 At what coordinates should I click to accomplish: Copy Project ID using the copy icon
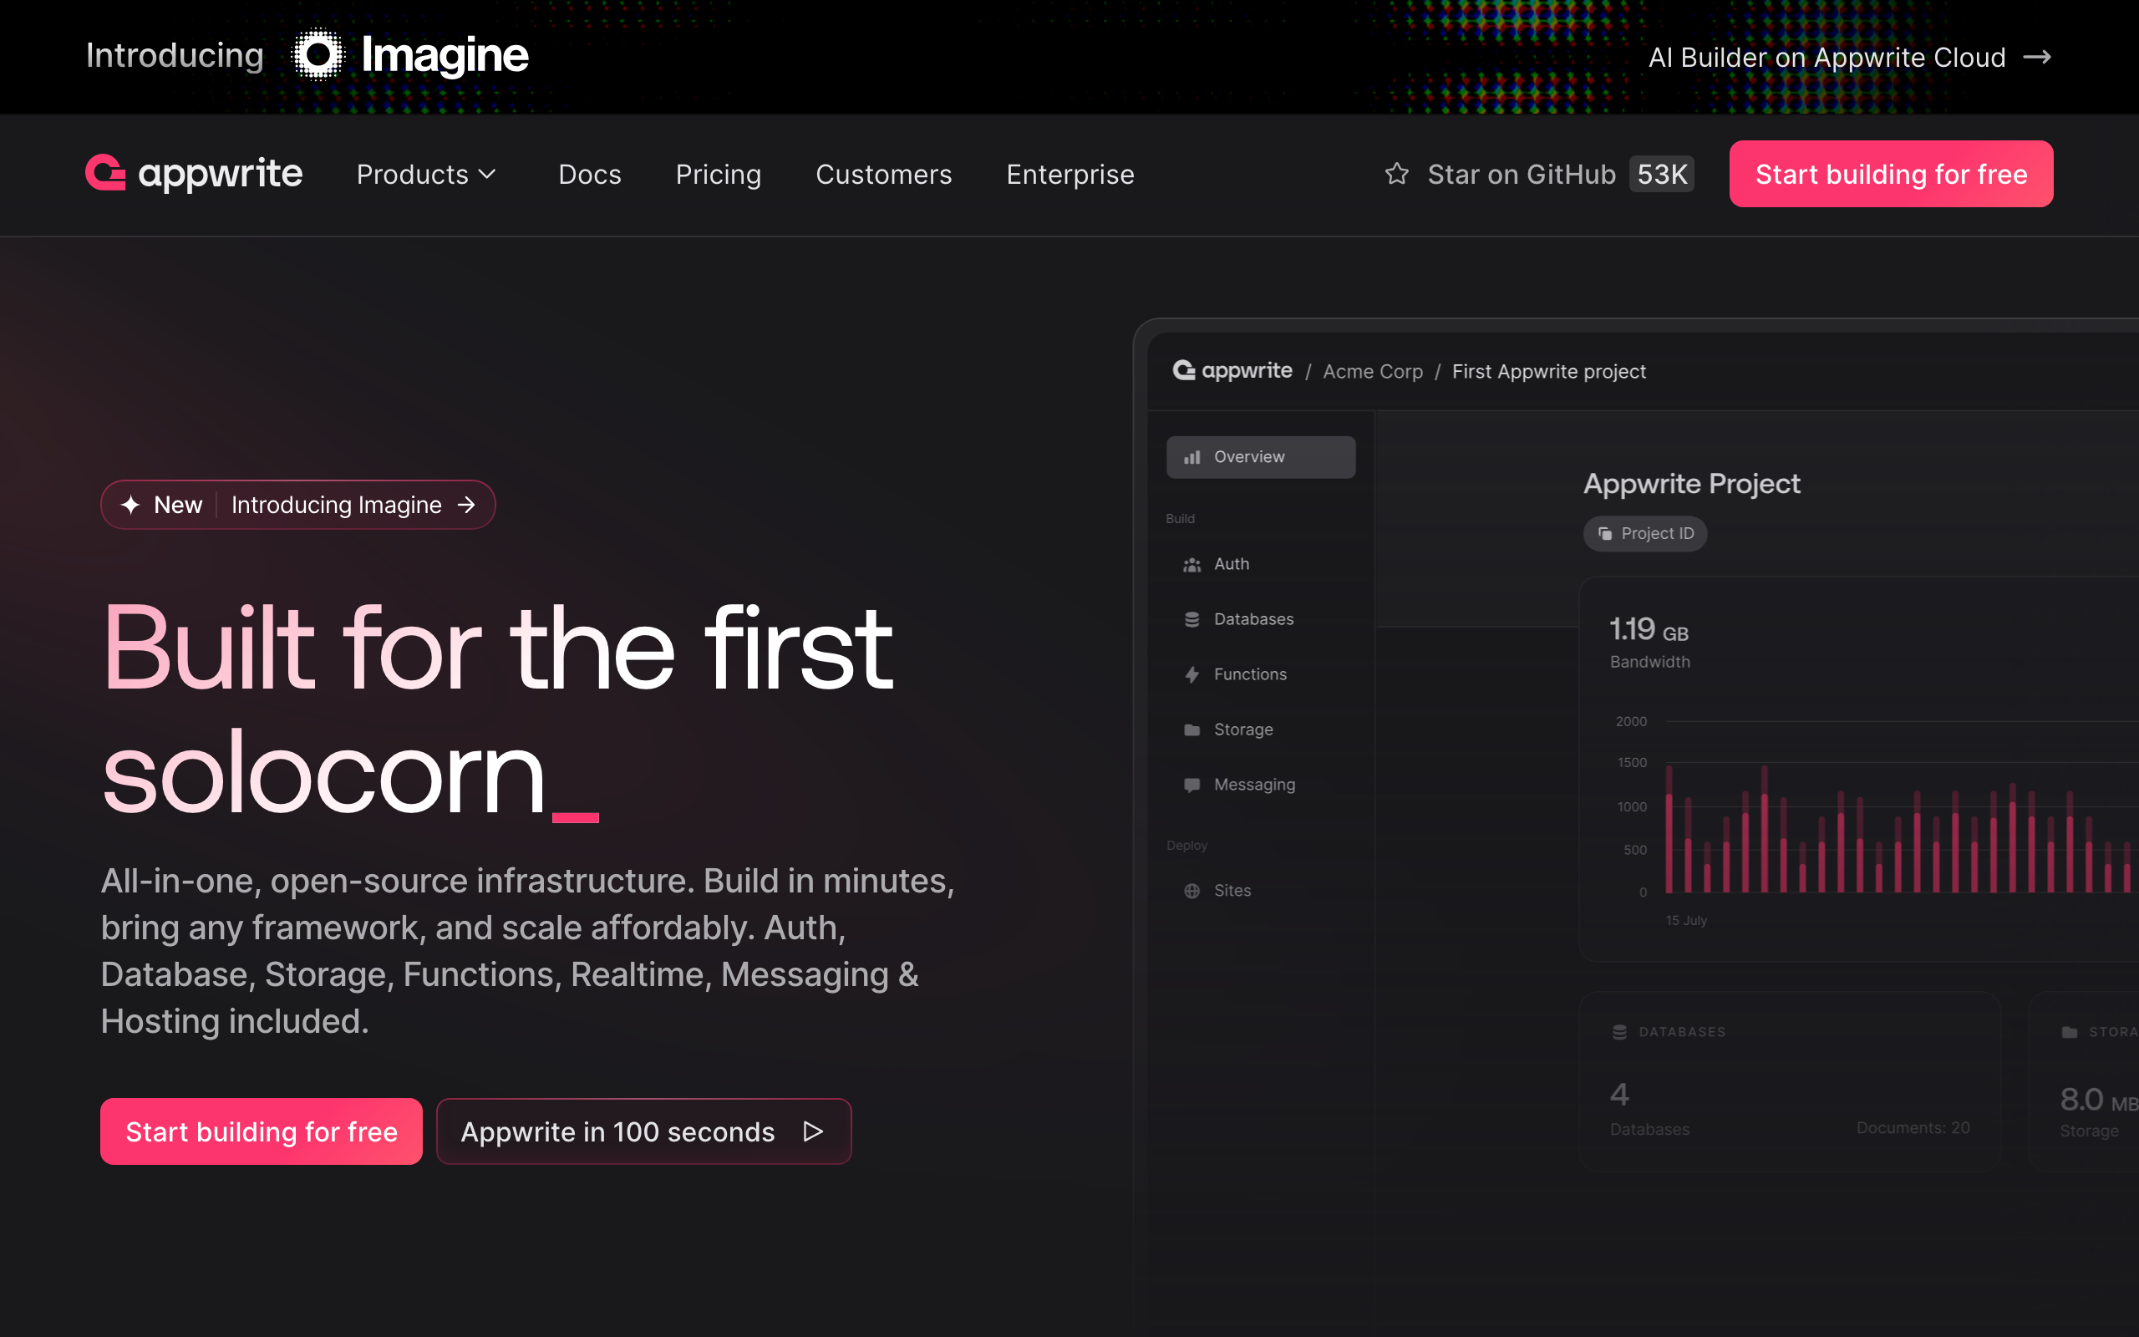1605,533
